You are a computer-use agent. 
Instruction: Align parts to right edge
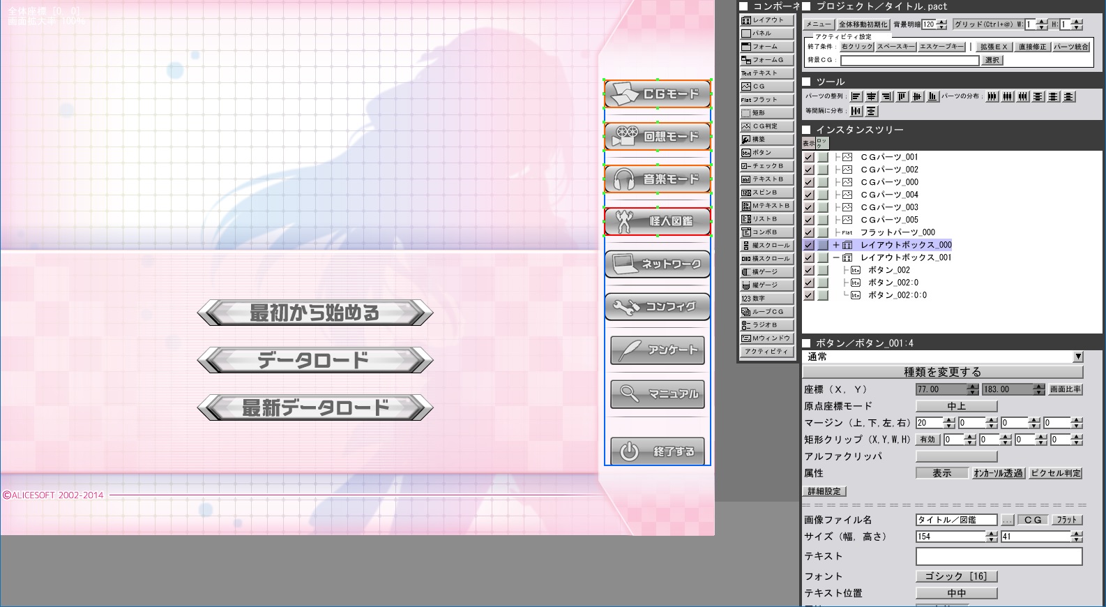point(887,96)
